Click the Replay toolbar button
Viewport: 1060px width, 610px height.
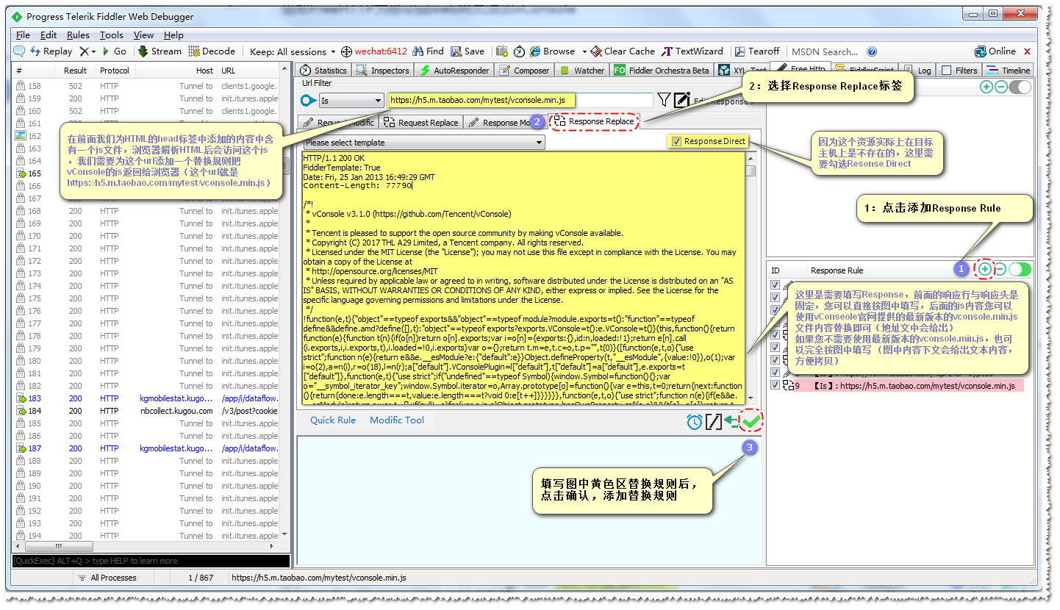pos(51,51)
